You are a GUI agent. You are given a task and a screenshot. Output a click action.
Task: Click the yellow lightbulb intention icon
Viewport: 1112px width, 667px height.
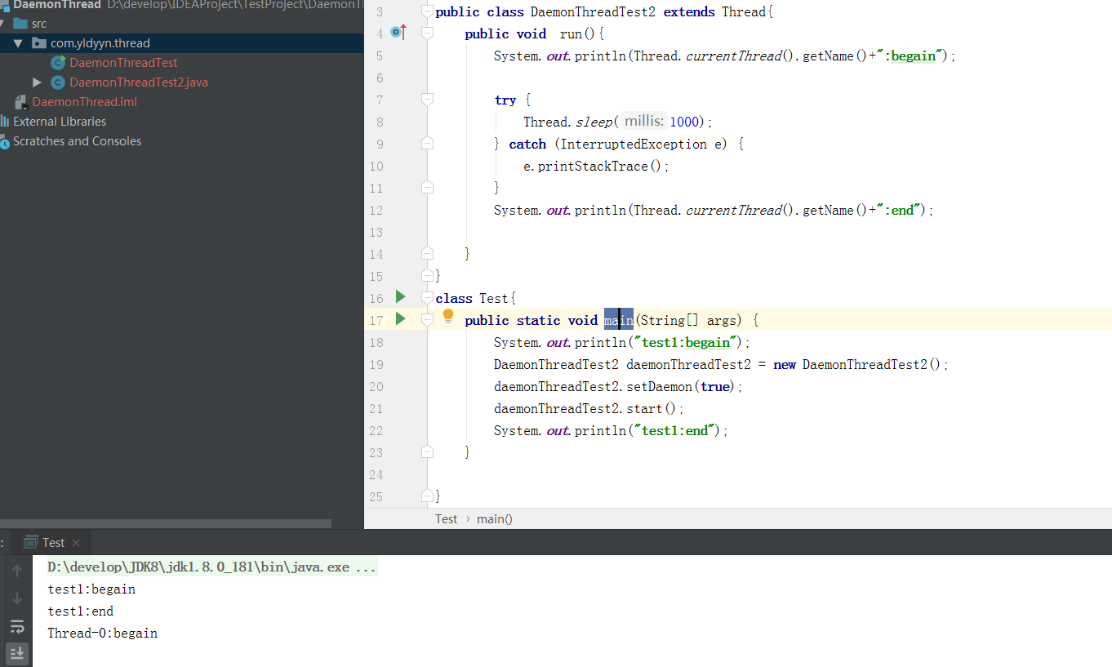(x=448, y=317)
